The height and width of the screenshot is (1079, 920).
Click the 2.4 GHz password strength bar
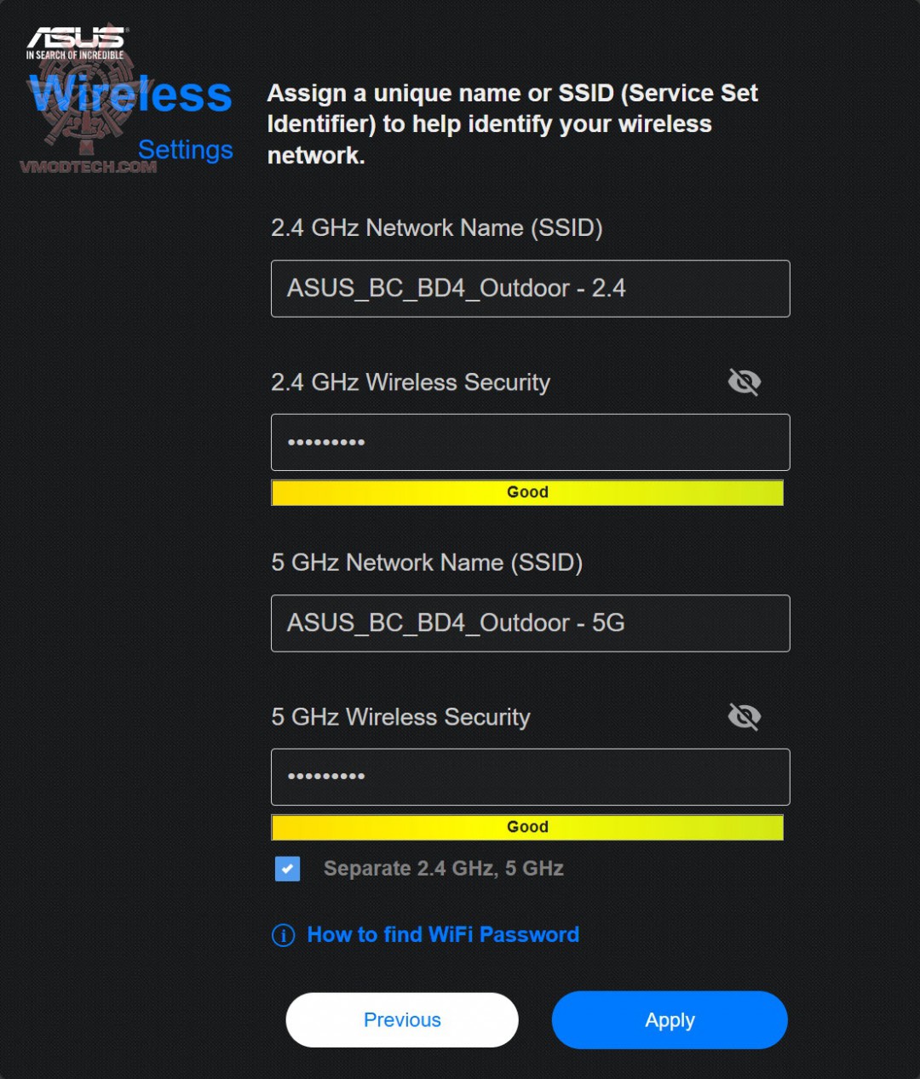tap(527, 492)
